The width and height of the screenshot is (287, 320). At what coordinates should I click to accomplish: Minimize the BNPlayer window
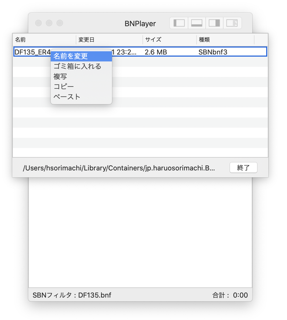point(49,23)
